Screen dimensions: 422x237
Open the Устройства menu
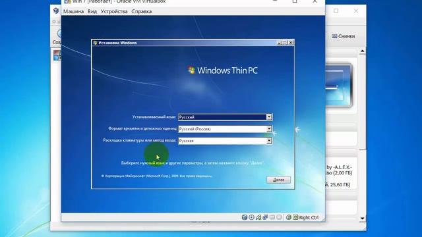pyautogui.click(x=114, y=11)
